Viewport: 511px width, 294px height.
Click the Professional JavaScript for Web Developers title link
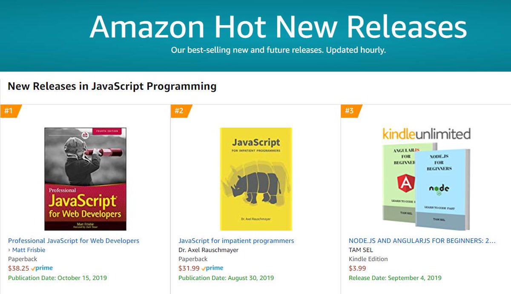coord(74,241)
